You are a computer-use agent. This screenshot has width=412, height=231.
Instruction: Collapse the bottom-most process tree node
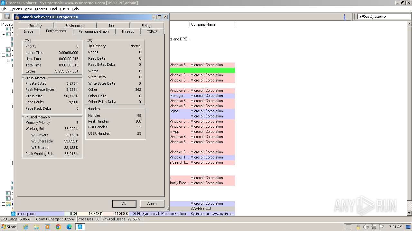pos(4,204)
